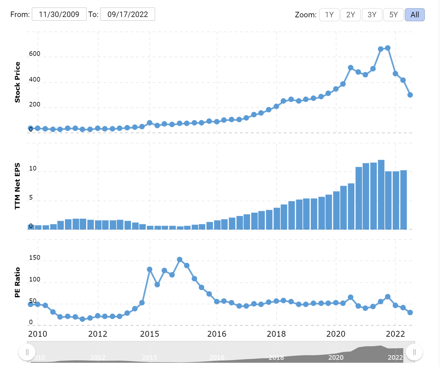The image size is (440, 367).
Task: Click the To date input field
Action: click(x=127, y=14)
